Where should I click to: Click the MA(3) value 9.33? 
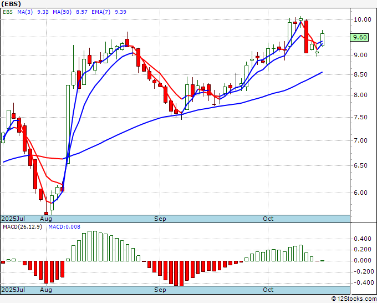coord(43,12)
